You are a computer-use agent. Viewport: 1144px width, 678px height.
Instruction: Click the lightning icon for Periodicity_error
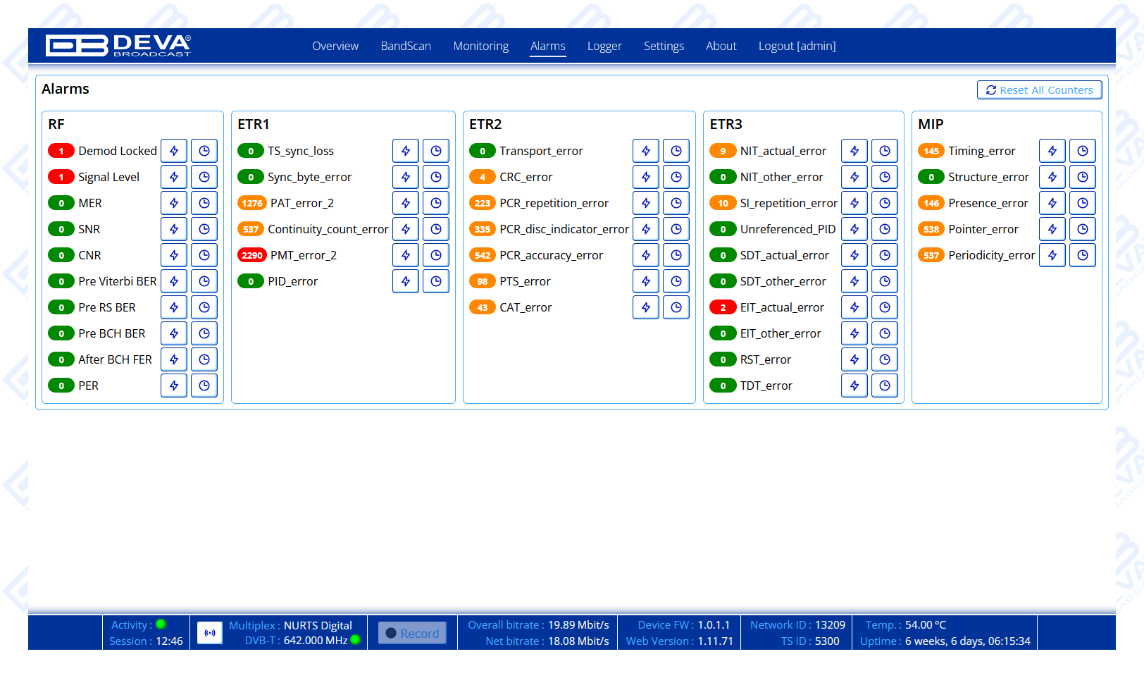(1052, 255)
